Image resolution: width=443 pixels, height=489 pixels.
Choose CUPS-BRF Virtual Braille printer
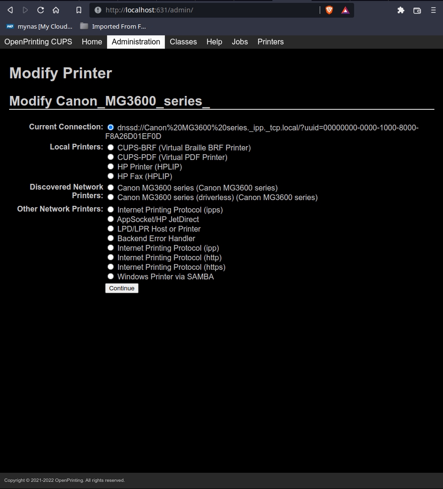tap(110, 147)
